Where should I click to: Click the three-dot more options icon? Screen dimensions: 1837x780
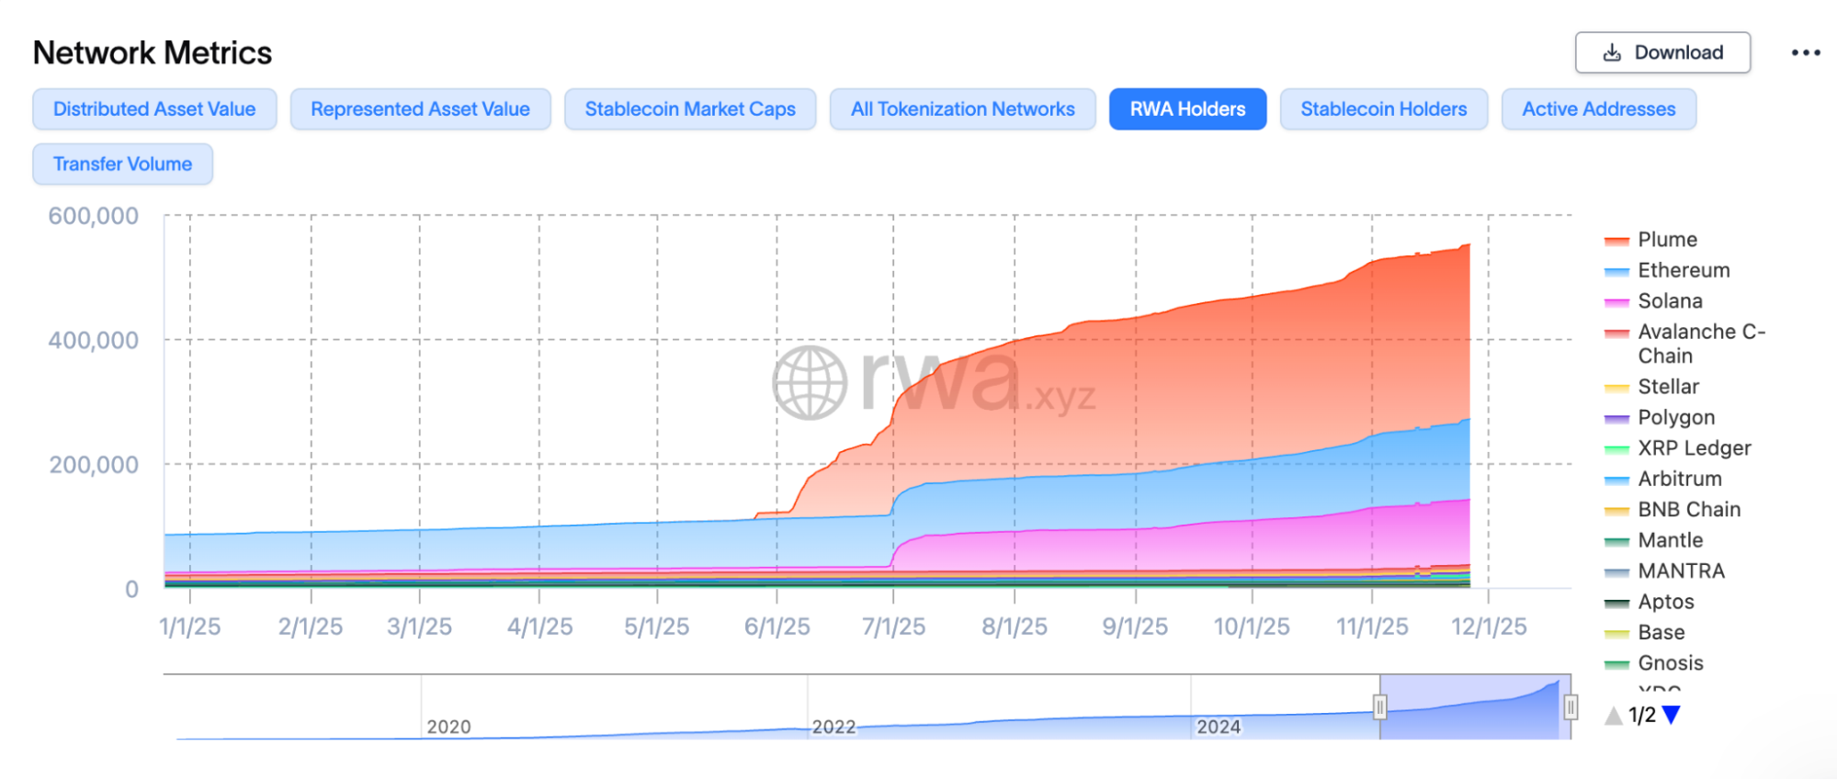pos(1805,53)
